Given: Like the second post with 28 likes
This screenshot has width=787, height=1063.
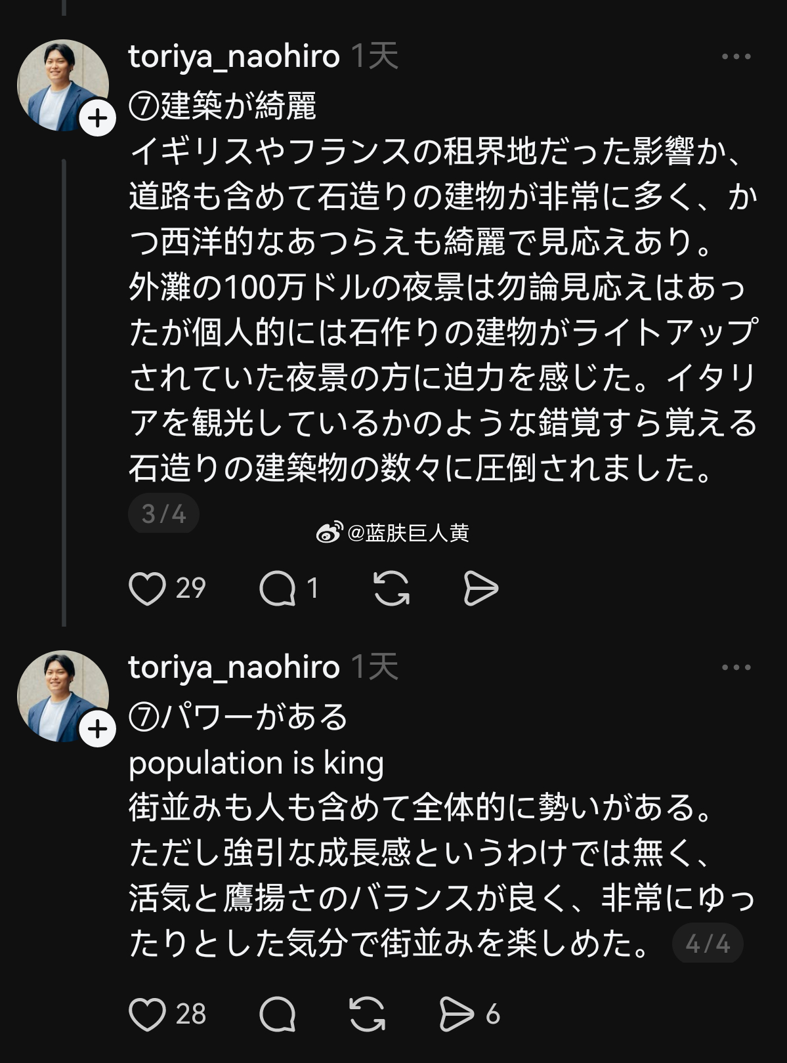Looking at the screenshot, I should click(x=147, y=1014).
